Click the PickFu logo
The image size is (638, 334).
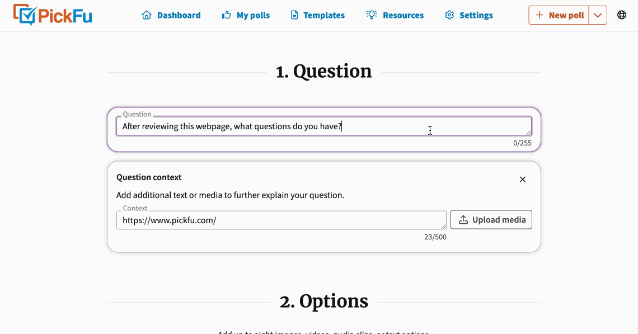pyautogui.click(x=53, y=15)
